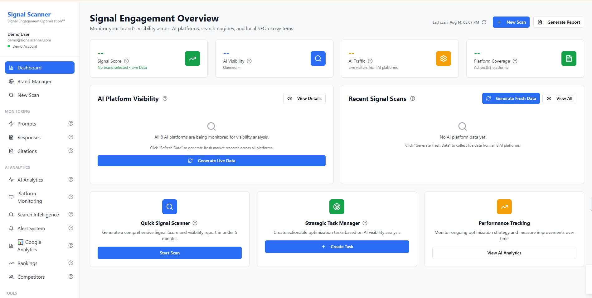The image size is (592, 298).
Task: Click the blue search icon on AI Visibility card
Action: [318, 58]
